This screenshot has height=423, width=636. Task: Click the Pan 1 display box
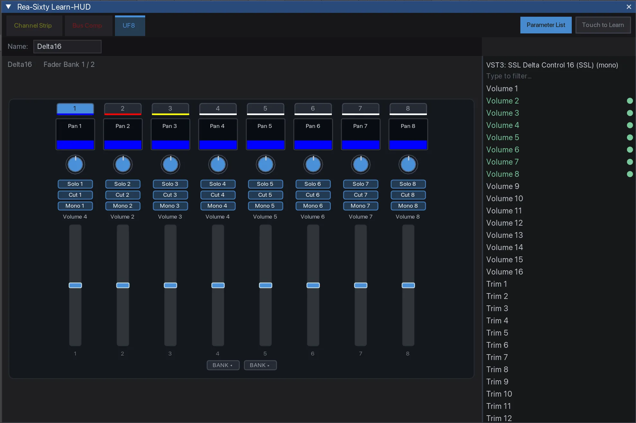75,134
